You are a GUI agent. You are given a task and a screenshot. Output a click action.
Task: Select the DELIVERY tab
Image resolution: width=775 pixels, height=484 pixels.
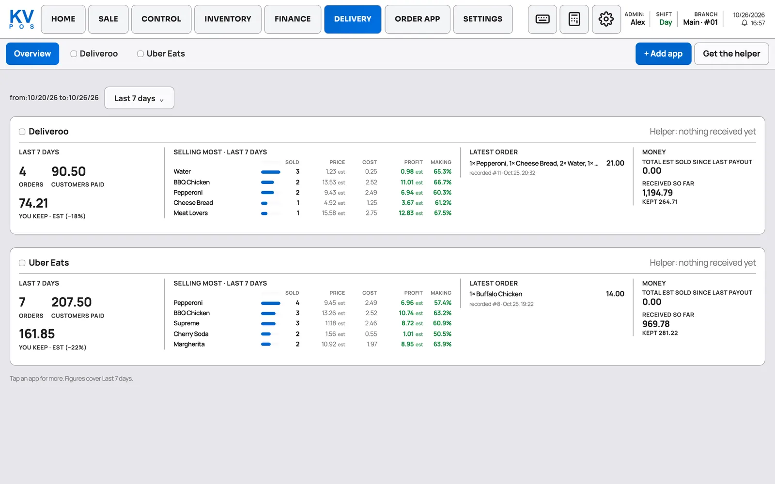[x=353, y=19]
